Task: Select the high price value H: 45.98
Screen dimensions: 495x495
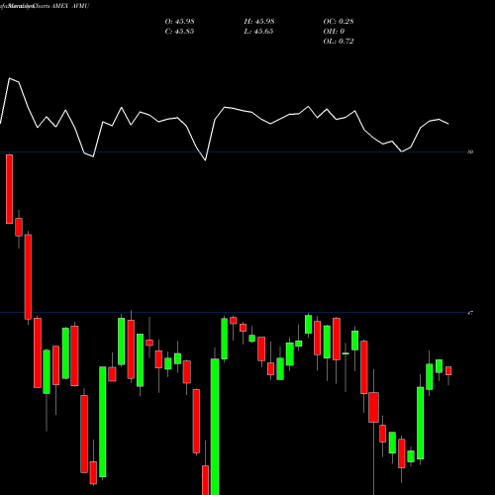Action: click(x=259, y=22)
